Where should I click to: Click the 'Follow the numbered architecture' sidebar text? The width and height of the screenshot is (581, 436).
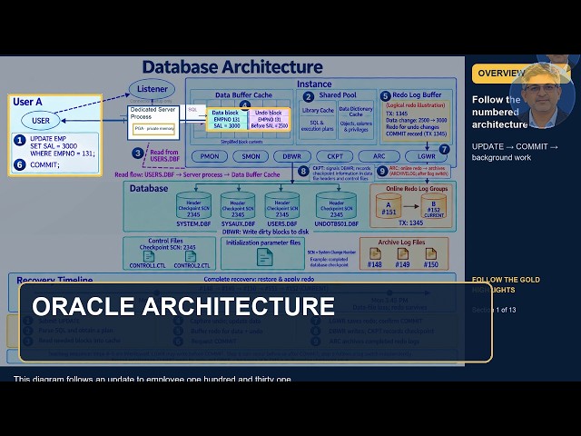click(499, 112)
